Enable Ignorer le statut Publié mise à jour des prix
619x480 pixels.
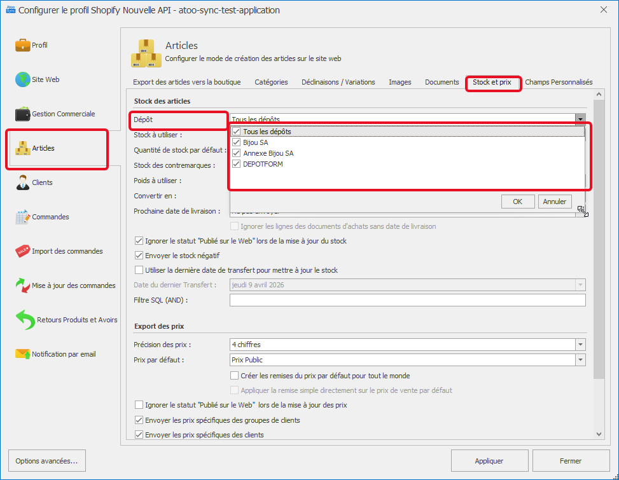[x=139, y=405]
